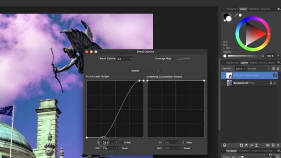The width and height of the screenshot is (281, 158).
Task: Select top-right node of Underlying Composition curve
Action: pos(204,81)
